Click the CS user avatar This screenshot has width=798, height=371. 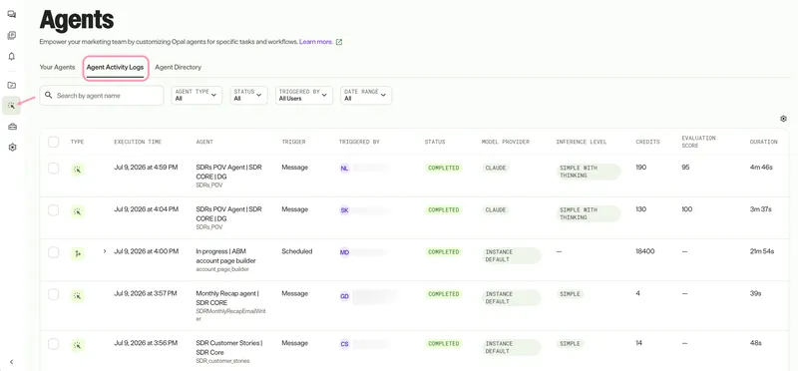(344, 344)
